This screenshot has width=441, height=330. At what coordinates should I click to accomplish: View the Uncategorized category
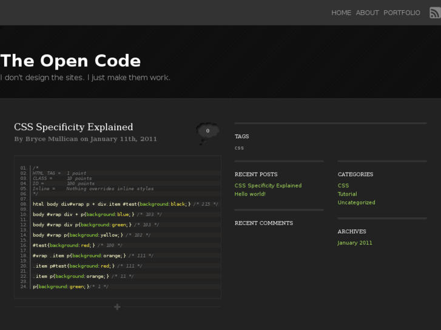(x=356, y=203)
